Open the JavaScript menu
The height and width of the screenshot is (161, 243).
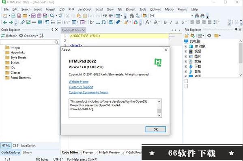(x=85, y=9)
